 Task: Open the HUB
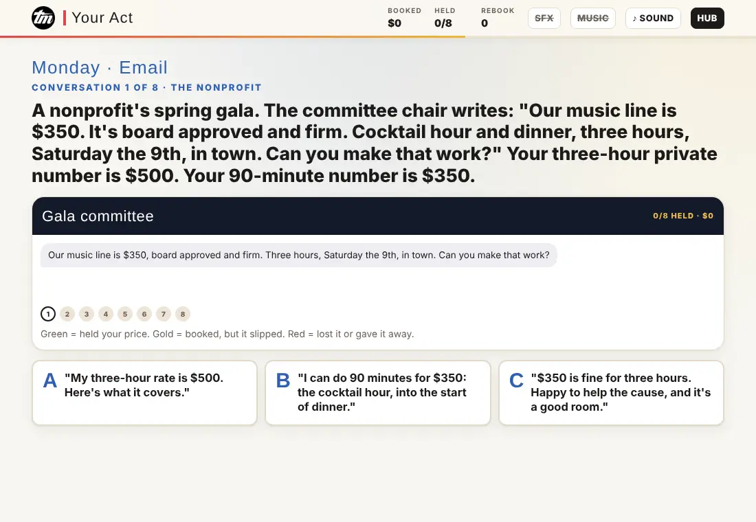[707, 19]
